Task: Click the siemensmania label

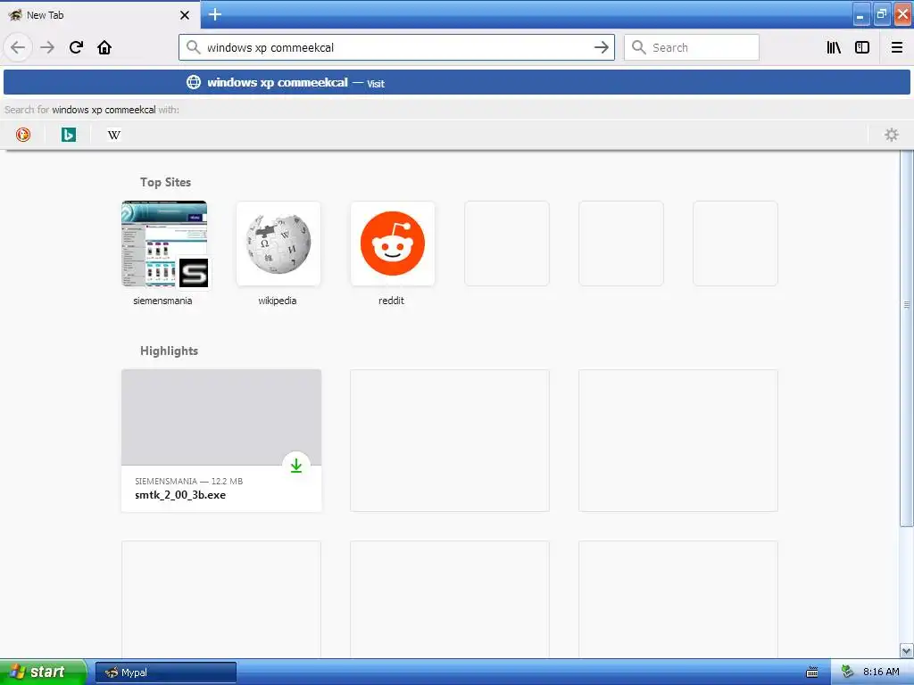Action: tap(162, 301)
